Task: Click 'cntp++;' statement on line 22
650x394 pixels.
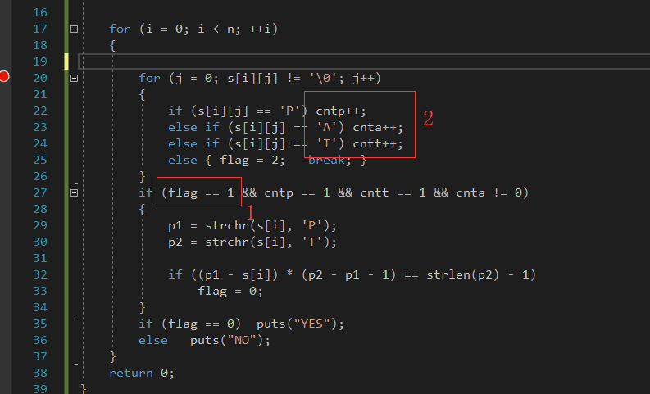Action: point(341,111)
